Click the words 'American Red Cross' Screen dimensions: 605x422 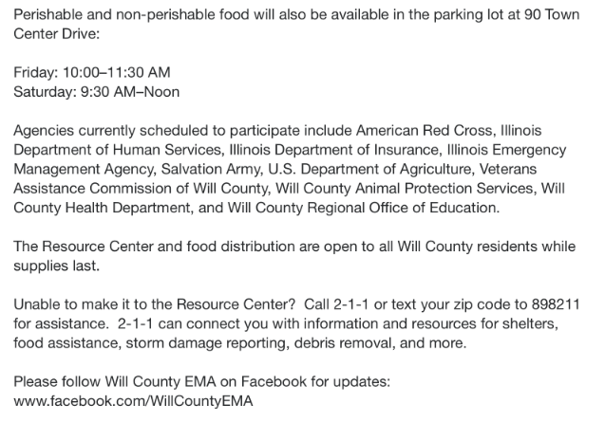tap(424, 131)
